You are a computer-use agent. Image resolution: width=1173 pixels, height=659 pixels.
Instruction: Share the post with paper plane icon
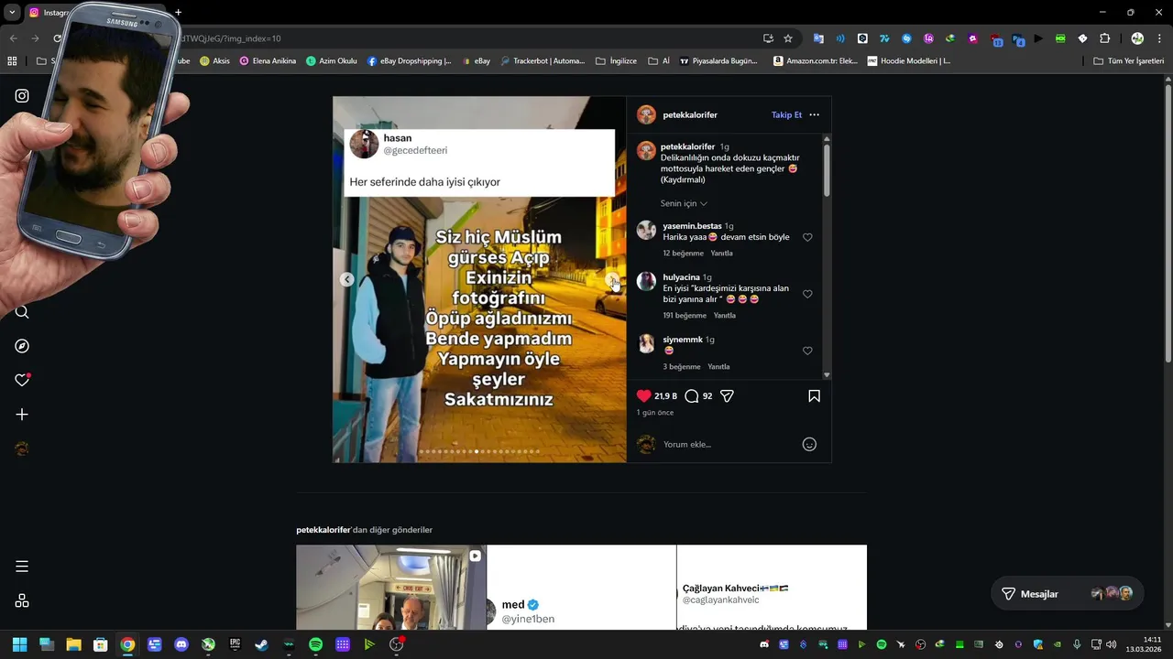pyautogui.click(x=727, y=396)
